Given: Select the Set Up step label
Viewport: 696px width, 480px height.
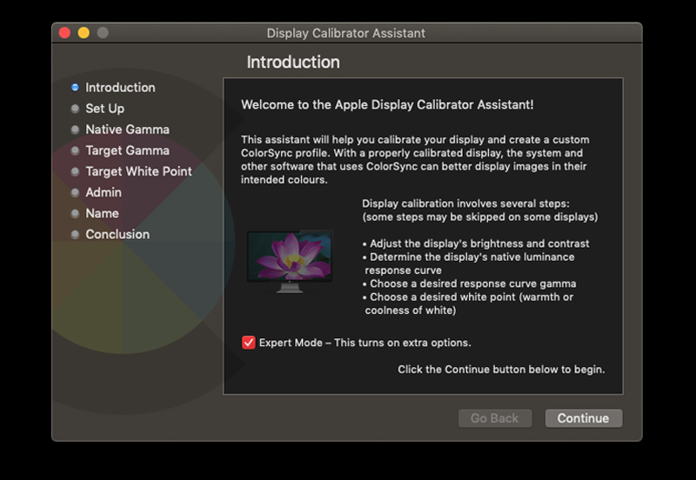Looking at the screenshot, I should (104, 109).
